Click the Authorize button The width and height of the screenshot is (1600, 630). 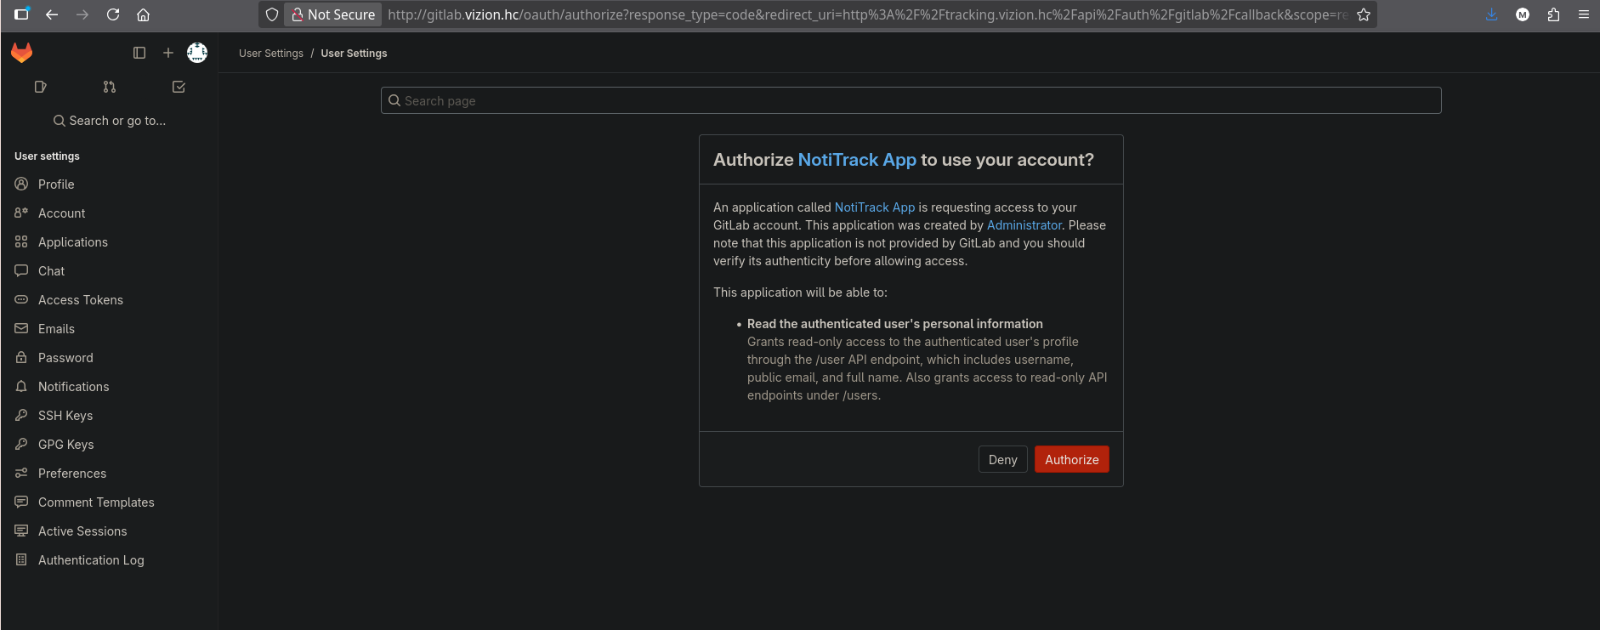(1071, 459)
